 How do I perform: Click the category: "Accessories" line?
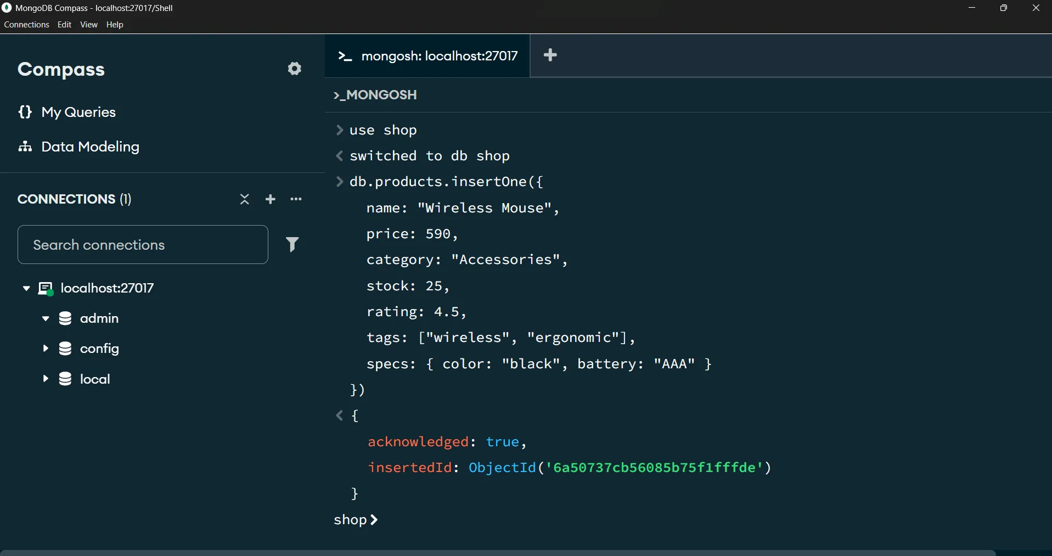(467, 260)
